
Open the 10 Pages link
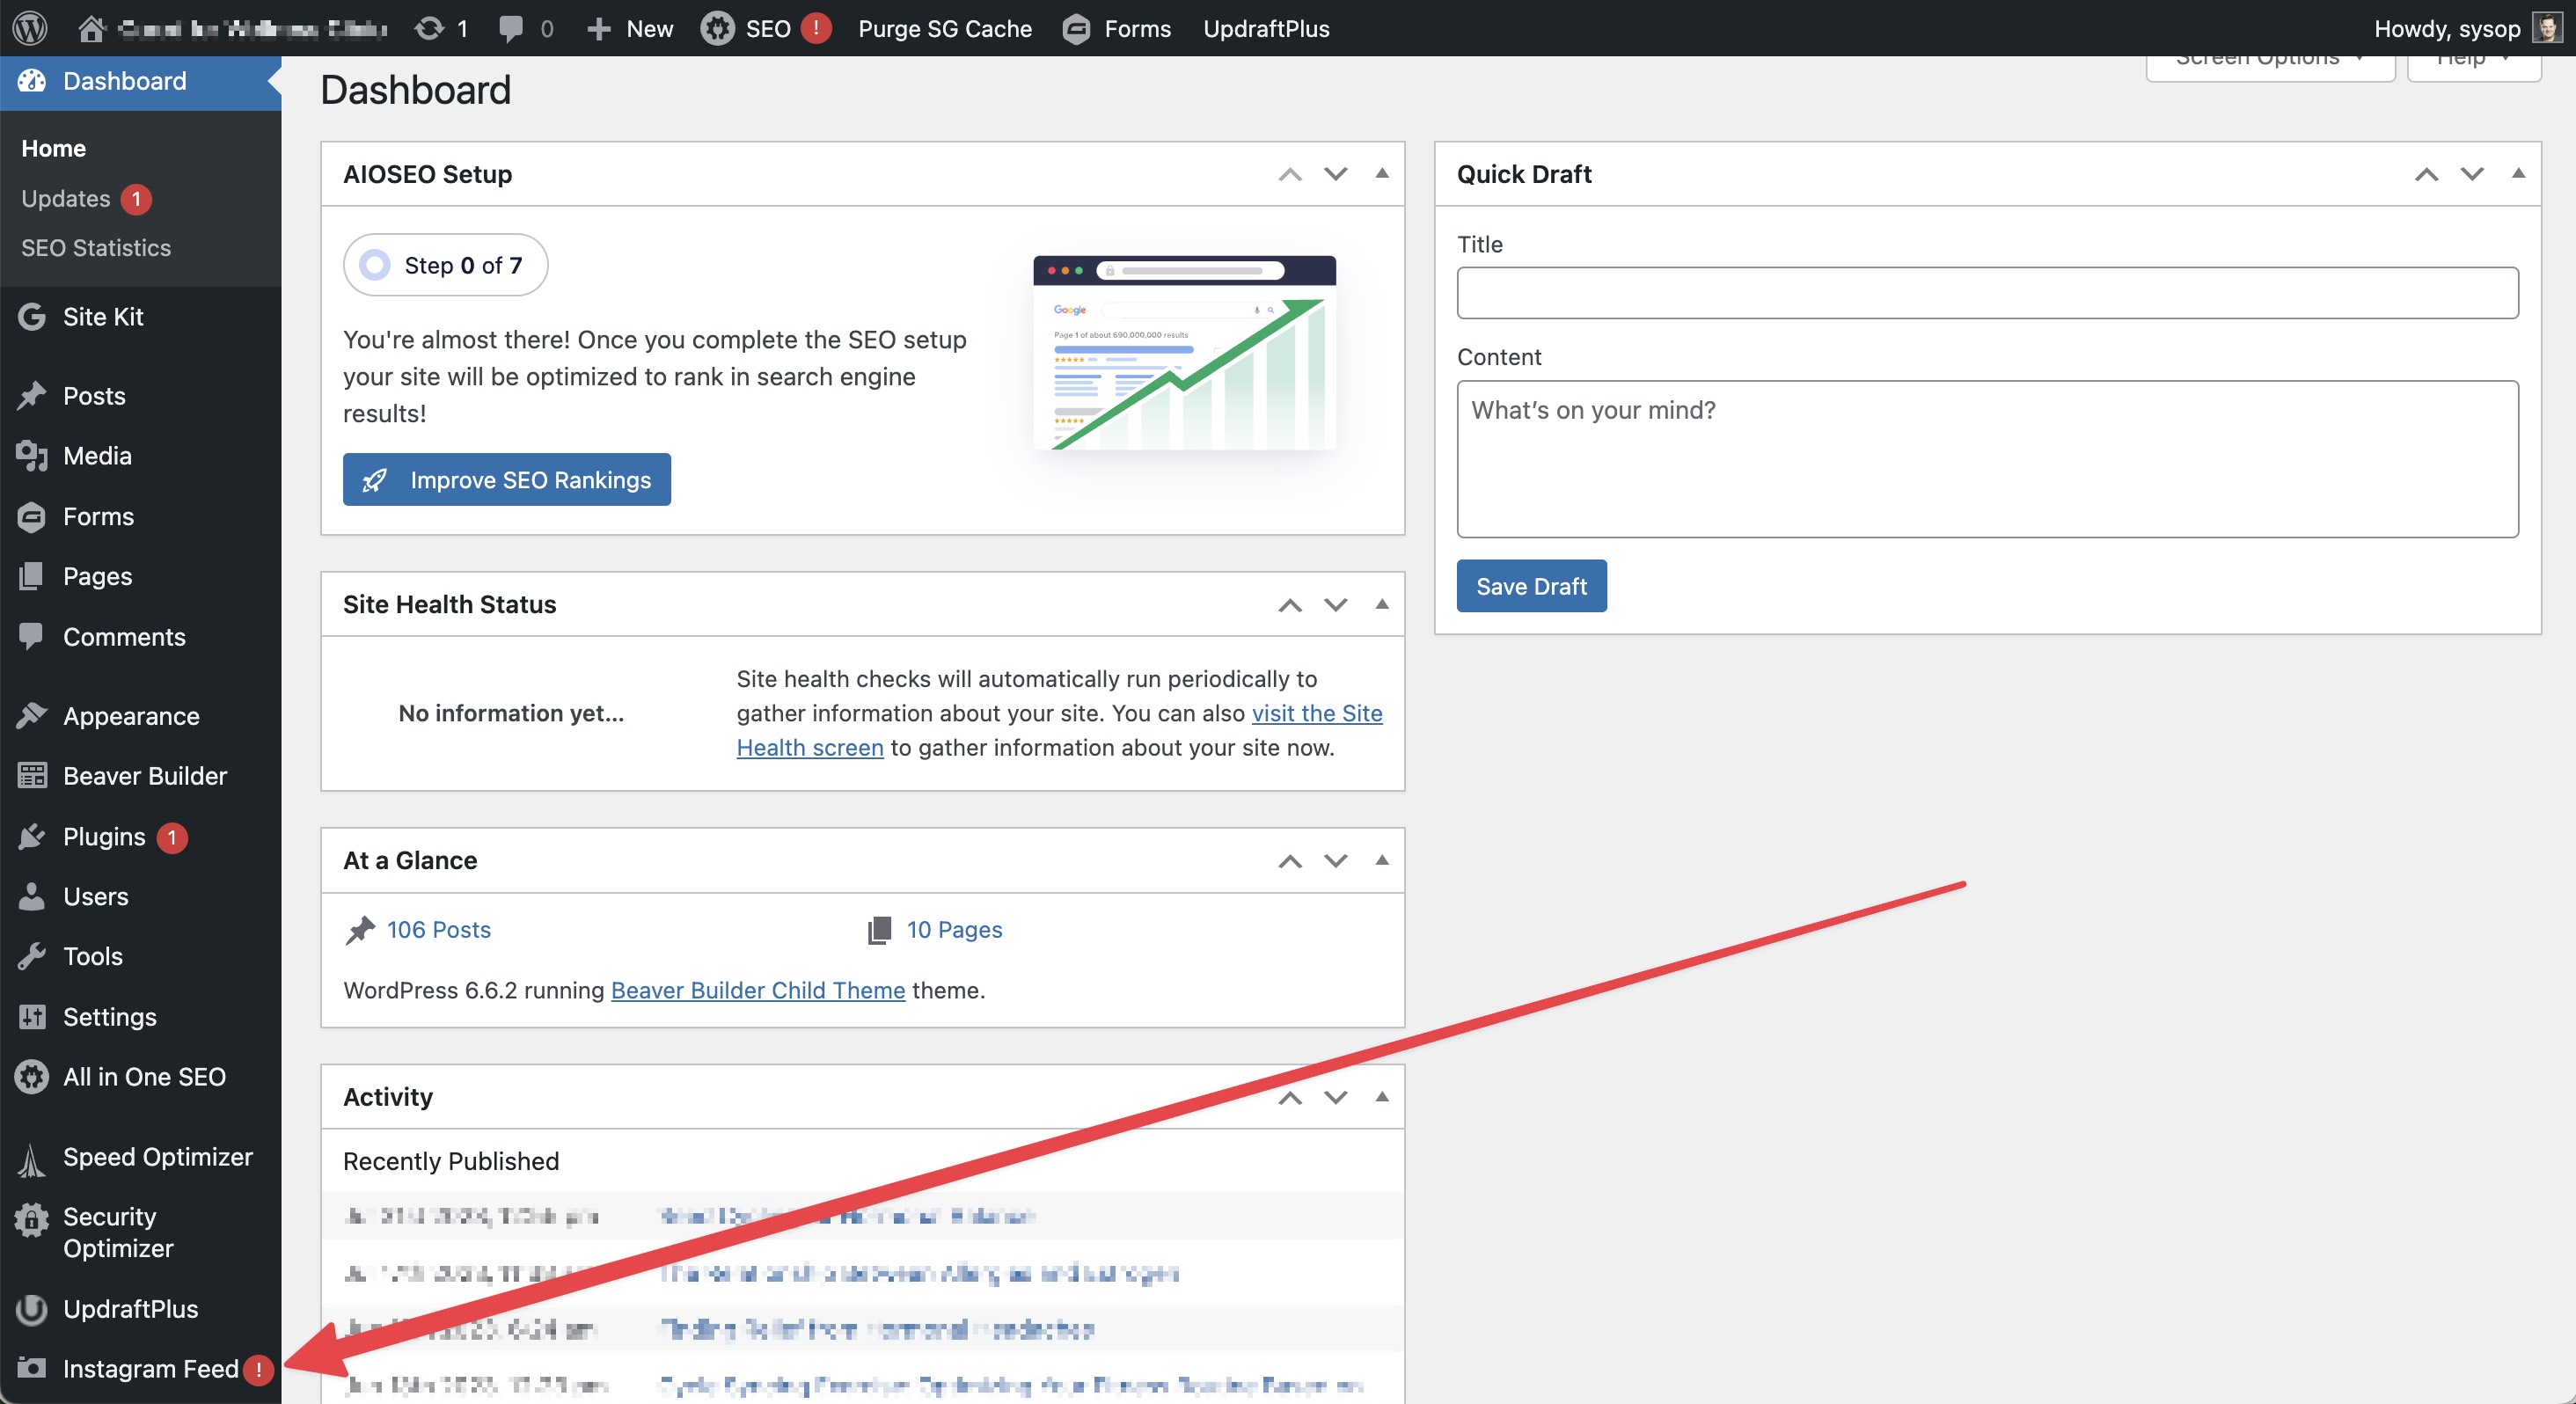[x=954, y=929]
